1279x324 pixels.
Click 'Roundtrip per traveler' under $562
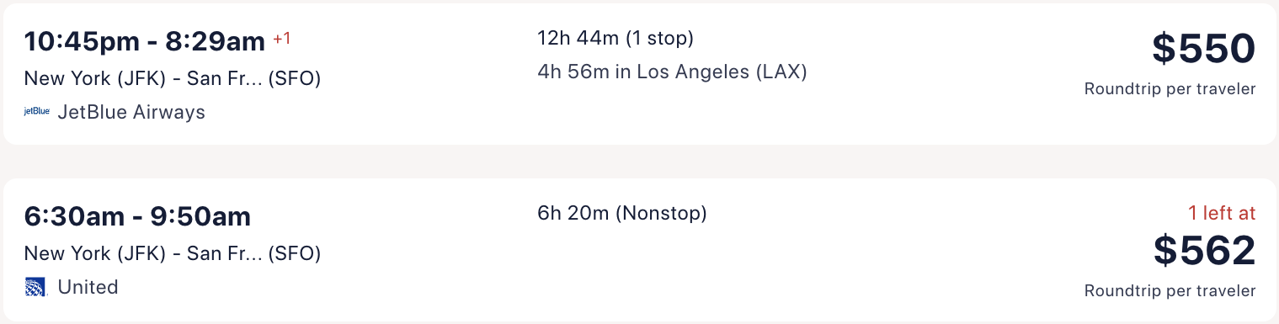[x=1170, y=290]
